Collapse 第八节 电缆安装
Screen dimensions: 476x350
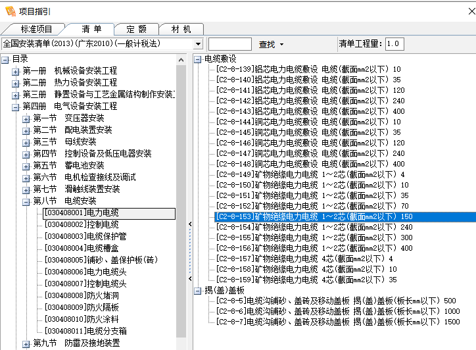coord(26,202)
